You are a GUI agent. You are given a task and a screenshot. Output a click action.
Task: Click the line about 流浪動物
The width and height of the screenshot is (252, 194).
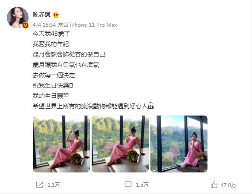click(x=93, y=106)
